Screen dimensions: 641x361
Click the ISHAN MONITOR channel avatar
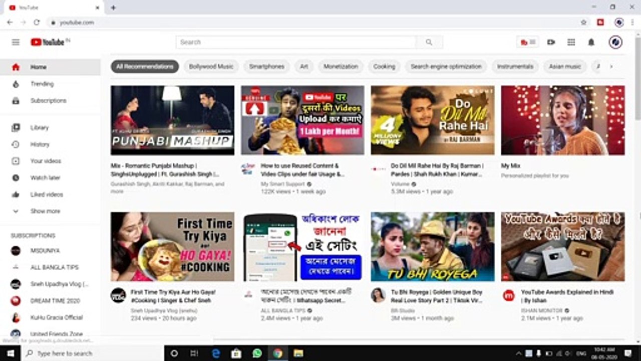point(509,295)
